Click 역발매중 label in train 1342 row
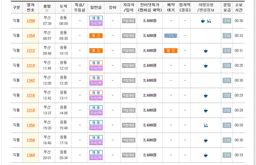 click(129, 80)
